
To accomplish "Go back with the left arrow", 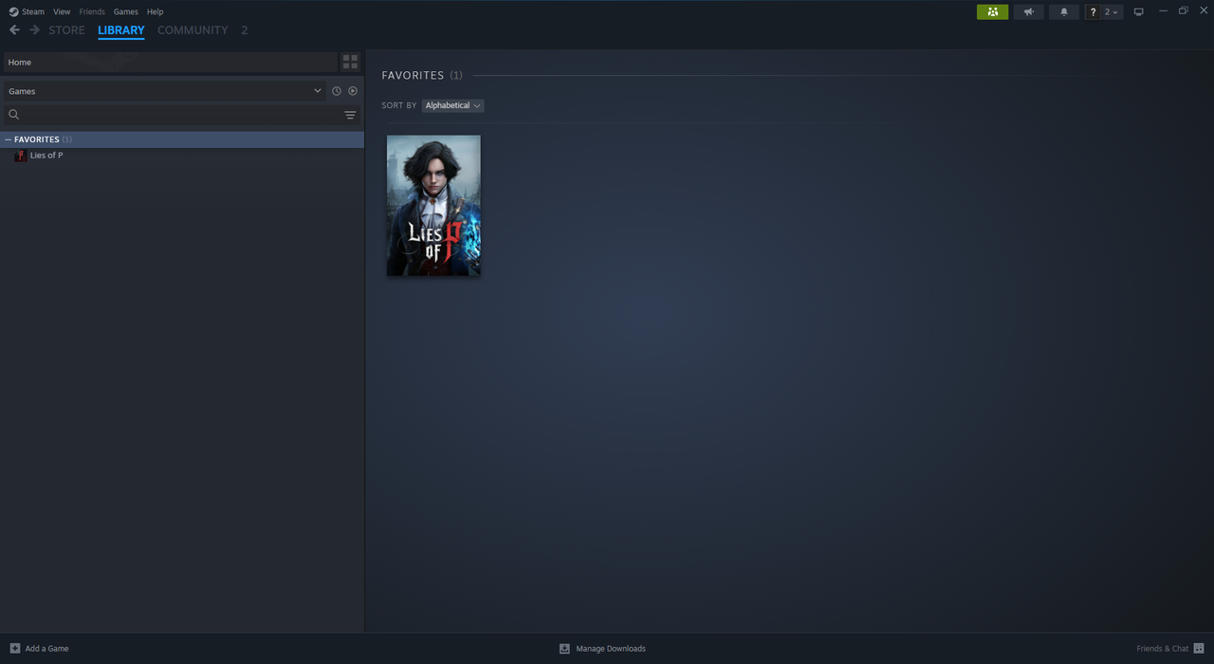I will click(x=14, y=30).
